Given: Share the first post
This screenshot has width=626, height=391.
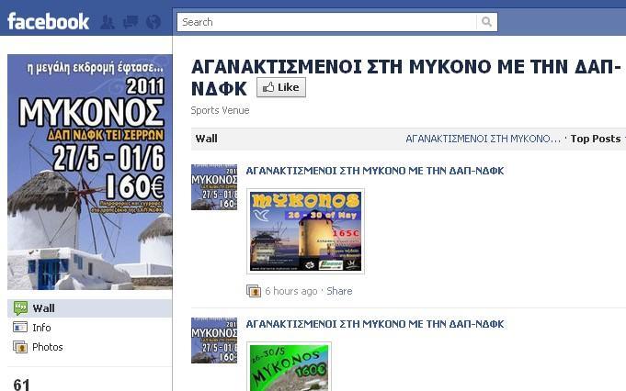Looking at the screenshot, I should coord(339,291).
